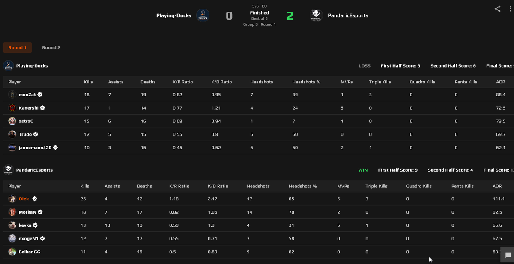Click PandaricEsports table K/D Ratio header

point(218,186)
